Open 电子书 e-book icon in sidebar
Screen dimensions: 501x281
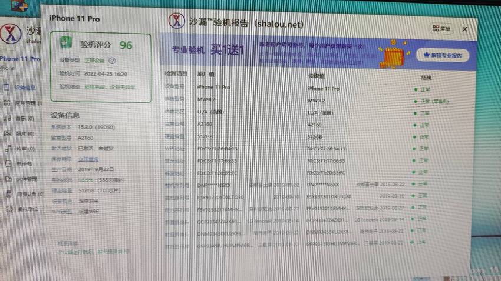pos(8,164)
